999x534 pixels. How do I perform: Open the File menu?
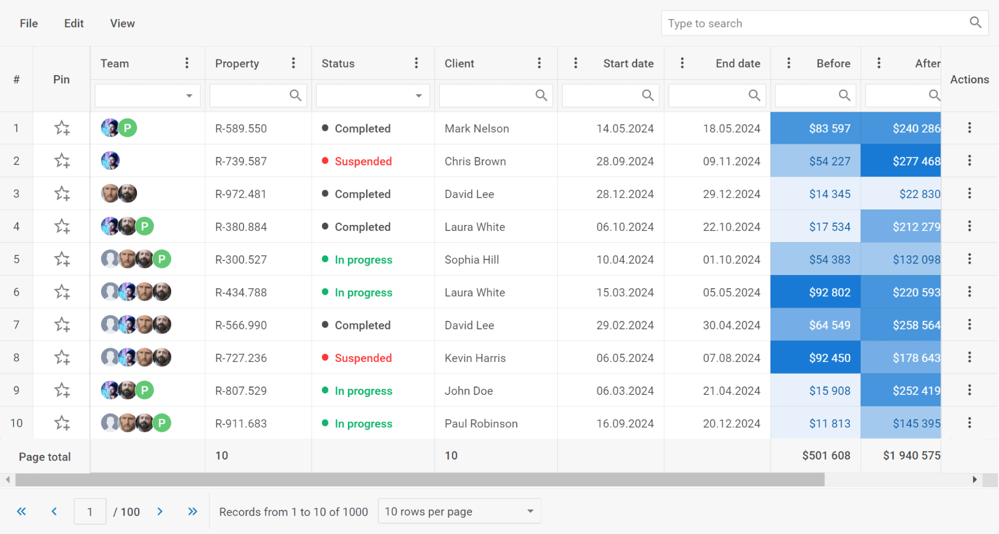click(29, 23)
